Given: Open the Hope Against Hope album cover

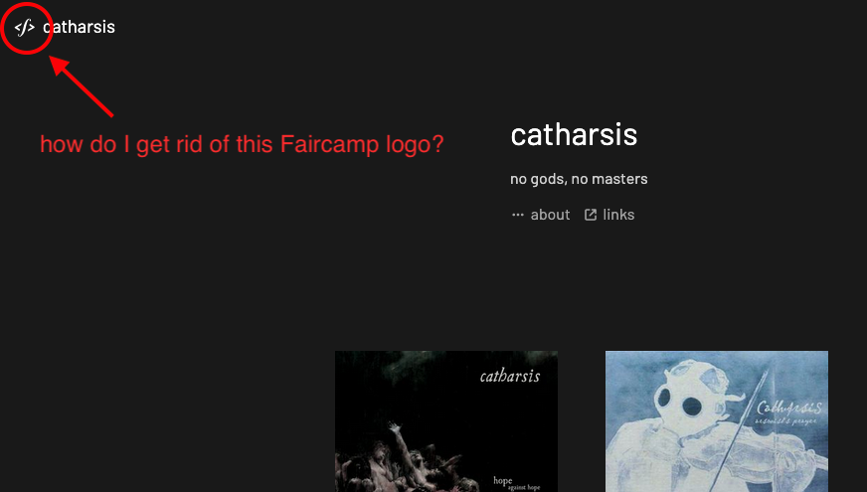Looking at the screenshot, I should (x=446, y=421).
